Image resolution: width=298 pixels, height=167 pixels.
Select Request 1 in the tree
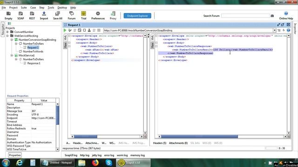(33, 47)
